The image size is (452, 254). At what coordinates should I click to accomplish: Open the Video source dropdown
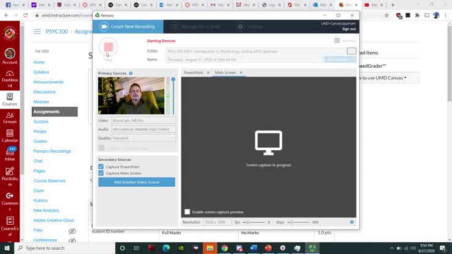[x=144, y=121]
